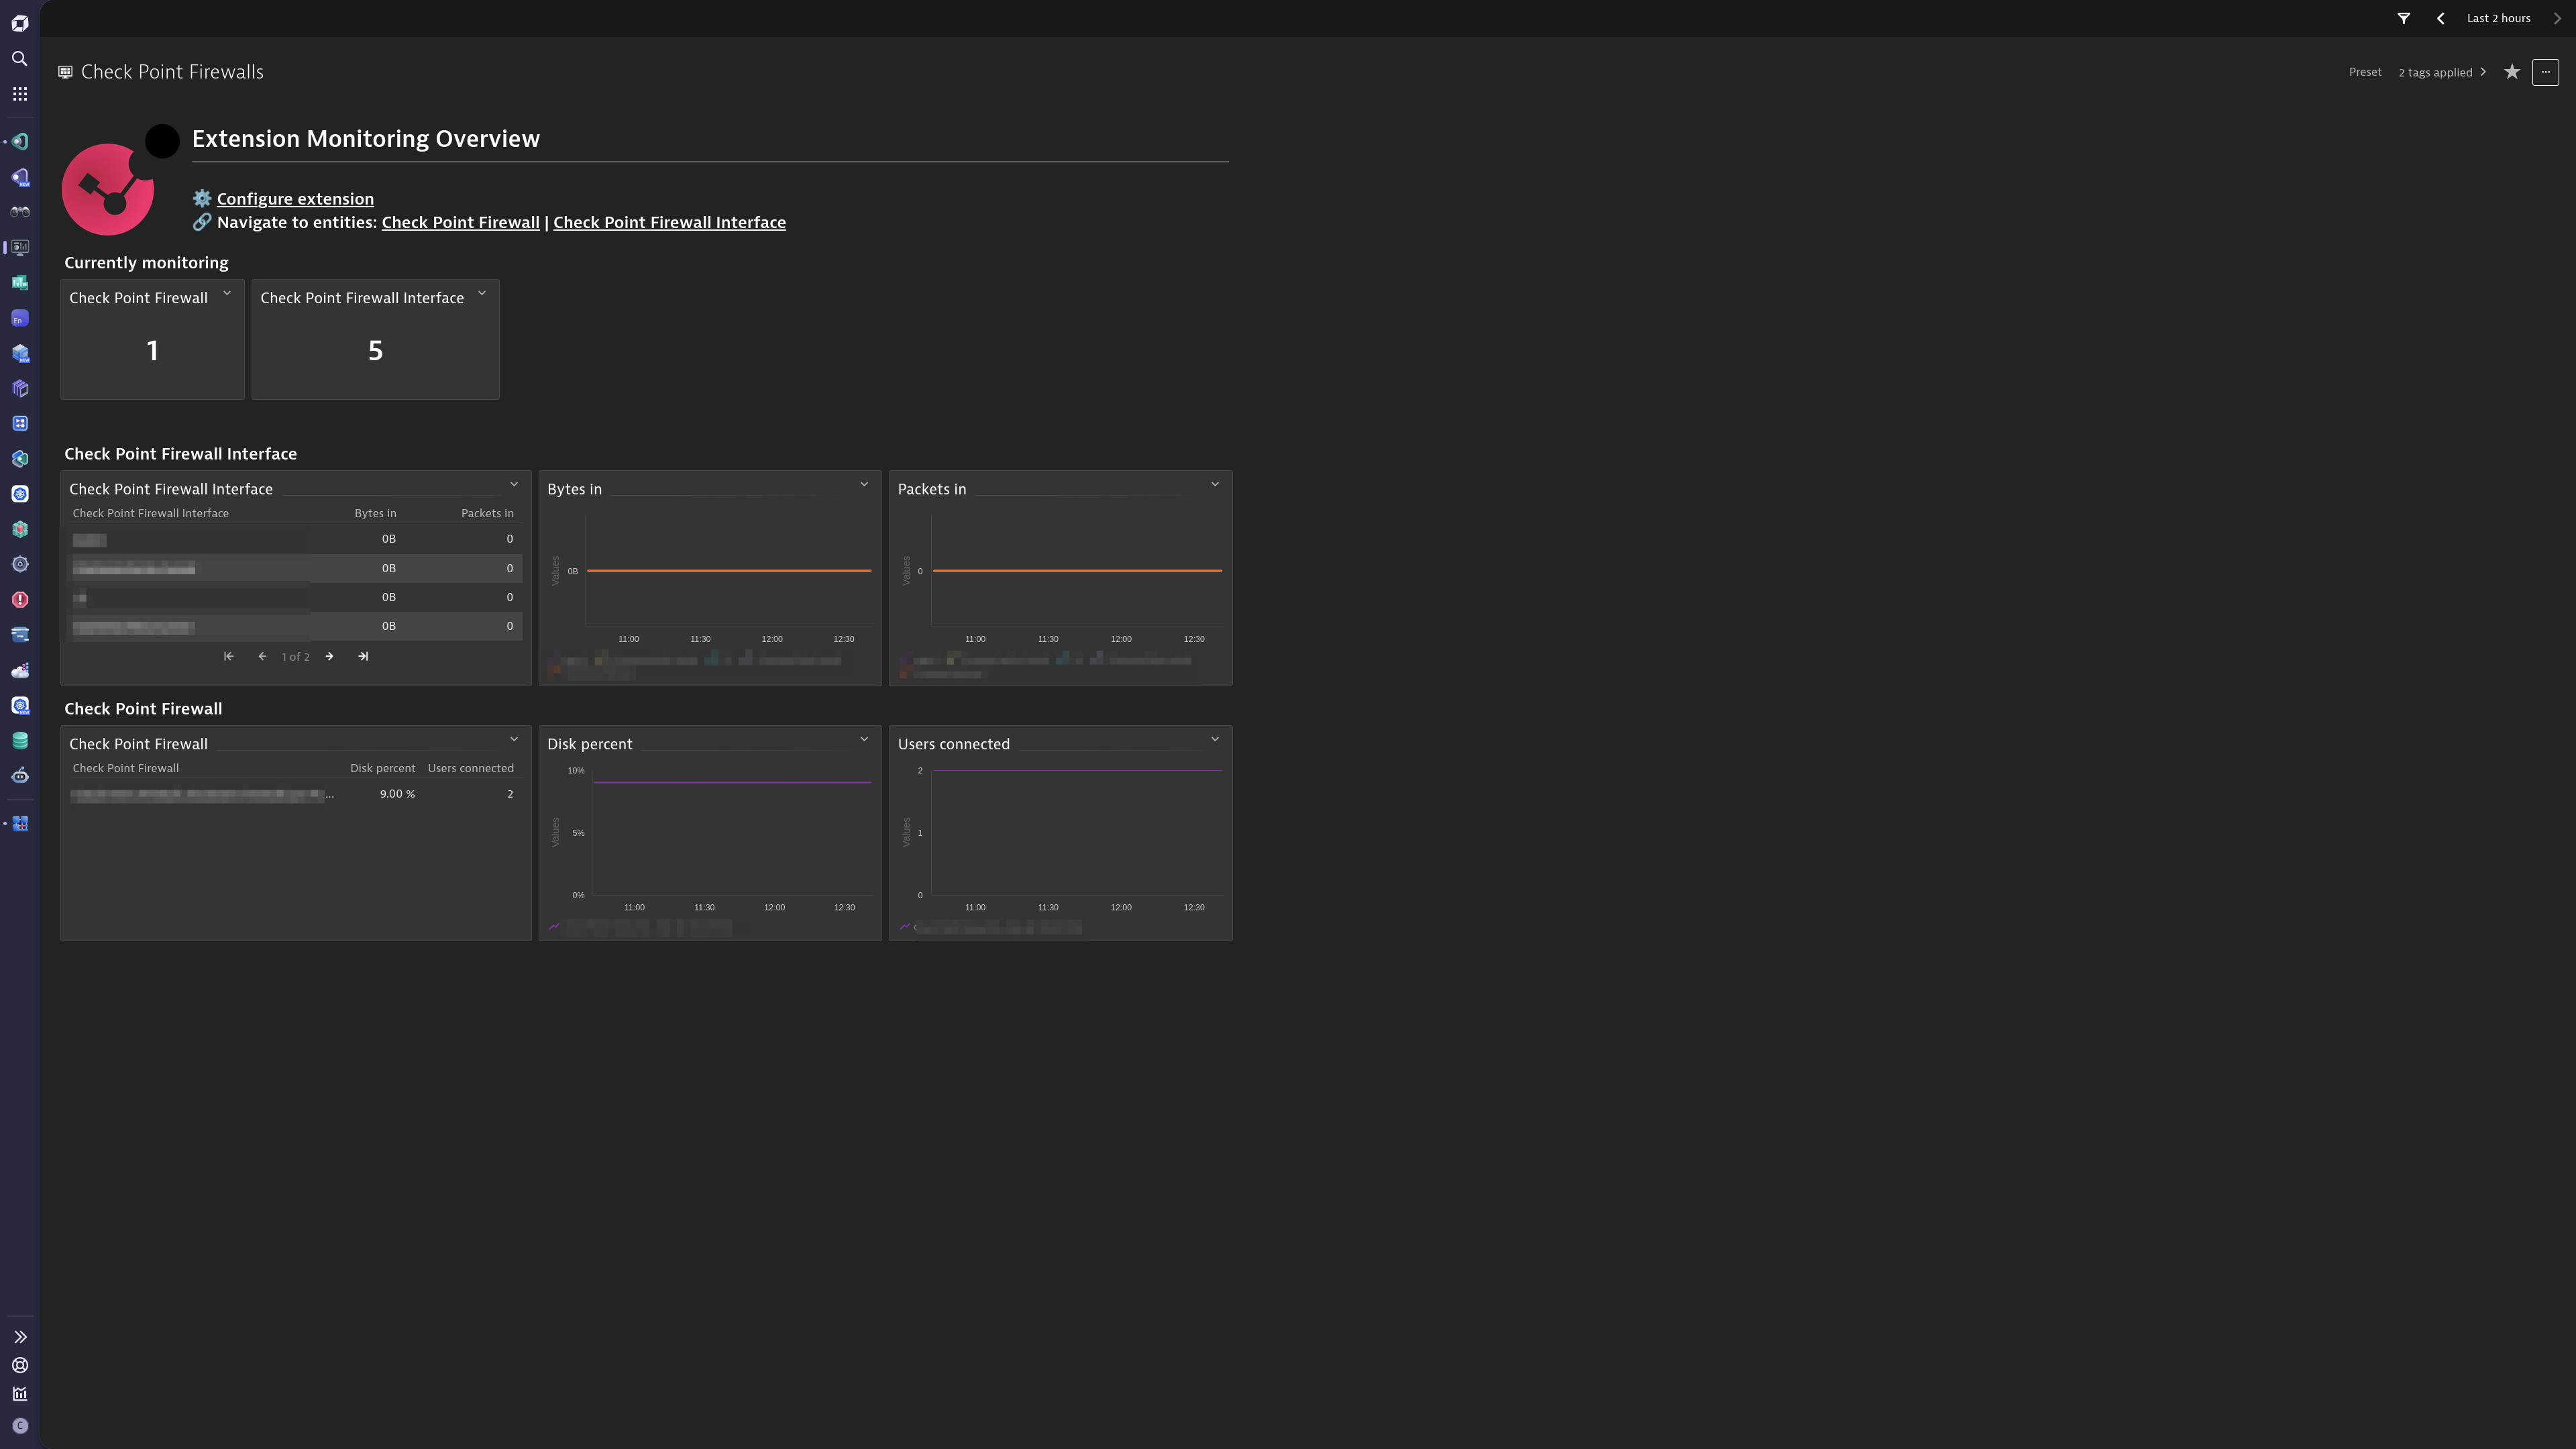Viewport: 2576px width, 1449px height.
Task: Shift the timeframe back with the left chevron
Action: [2441, 18]
